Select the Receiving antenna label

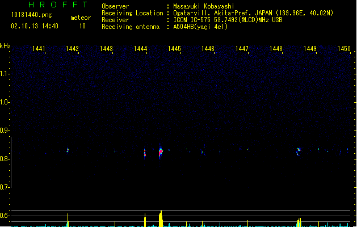coord(131,27)
